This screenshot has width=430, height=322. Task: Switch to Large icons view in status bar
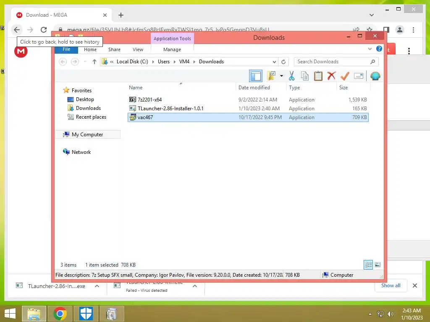click(x=378, y=265)
